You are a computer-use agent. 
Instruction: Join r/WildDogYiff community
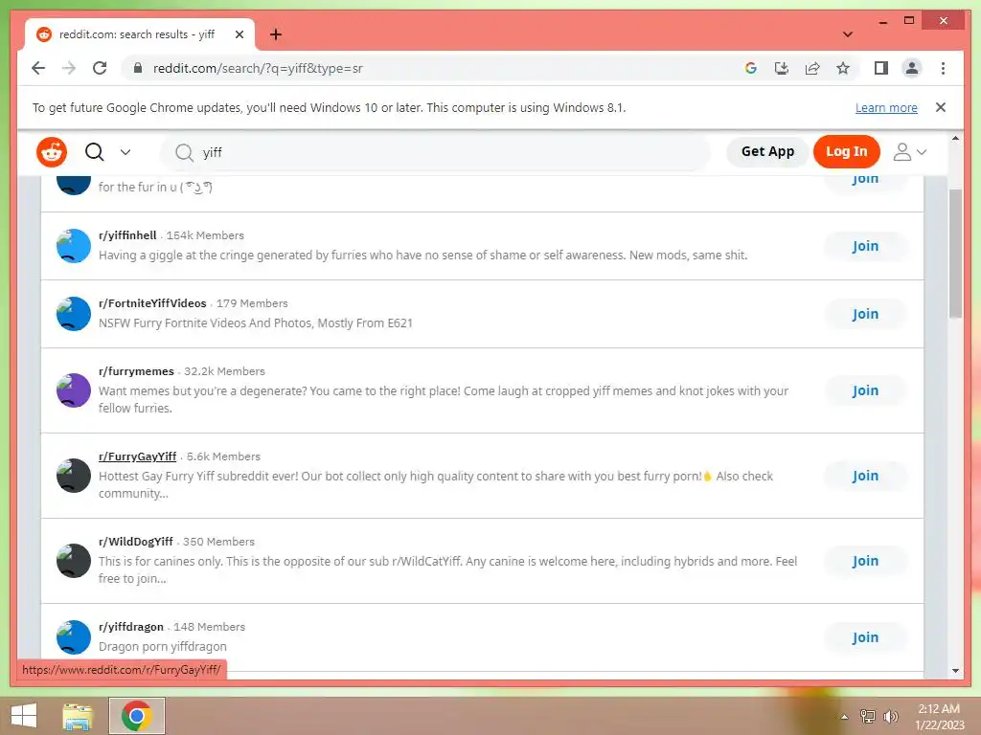865,561
